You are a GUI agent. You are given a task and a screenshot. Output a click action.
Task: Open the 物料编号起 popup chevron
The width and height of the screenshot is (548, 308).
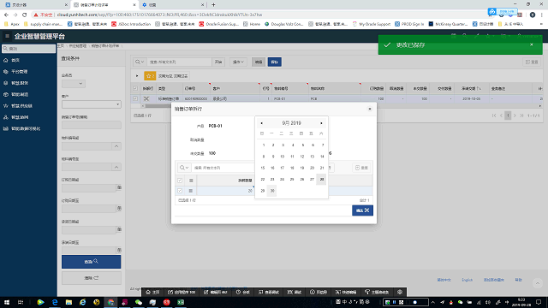[x=116, y=146]
